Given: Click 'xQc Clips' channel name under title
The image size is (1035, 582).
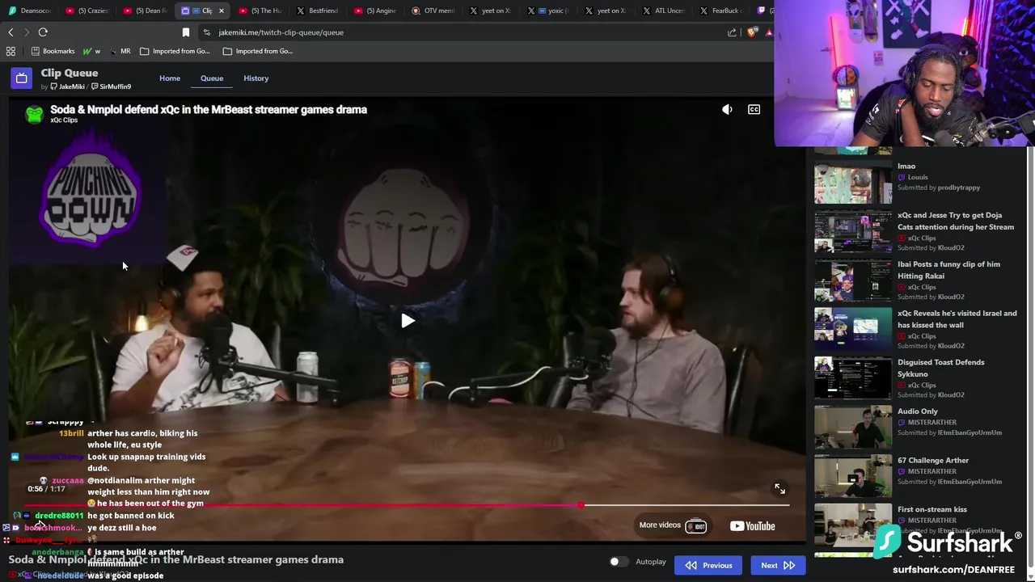Looking at the screenshot, I should click(x=64, y=120).
